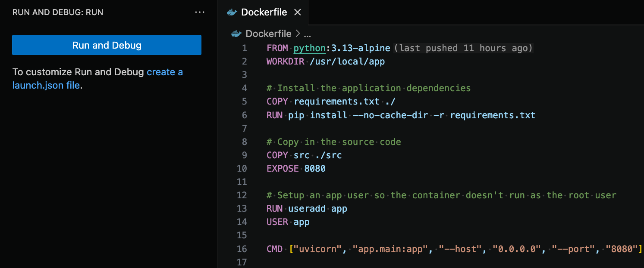The width and height of the screenshot is (644, 268).
Task: Click the Docker whale icon on the Dockerfile tab
Action: tap(232, 12)
